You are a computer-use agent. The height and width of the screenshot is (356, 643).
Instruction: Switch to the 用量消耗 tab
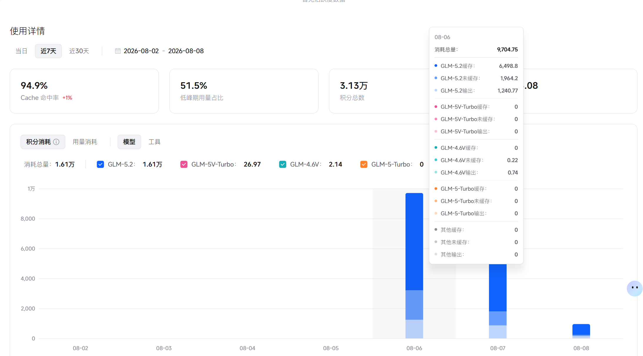(x=85, y=142)
